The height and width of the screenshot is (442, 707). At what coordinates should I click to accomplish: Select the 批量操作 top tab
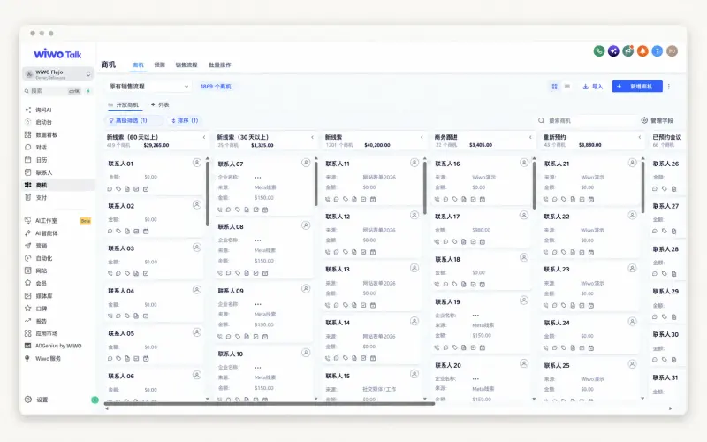[x=219, y=65]
